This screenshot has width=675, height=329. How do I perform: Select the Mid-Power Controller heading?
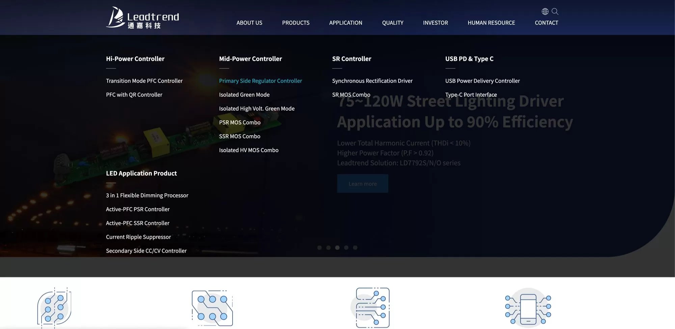point(250,59)
